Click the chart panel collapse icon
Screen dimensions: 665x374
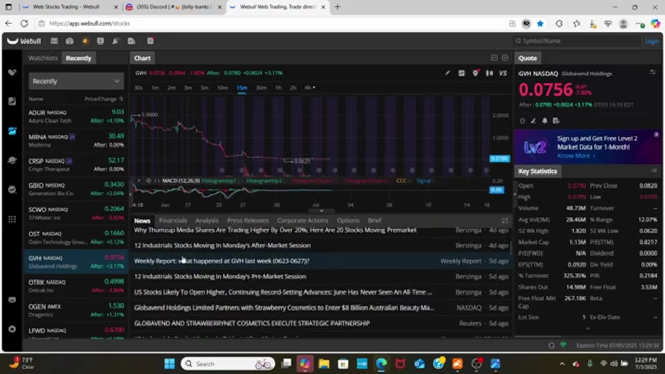(x=495, y=58)
